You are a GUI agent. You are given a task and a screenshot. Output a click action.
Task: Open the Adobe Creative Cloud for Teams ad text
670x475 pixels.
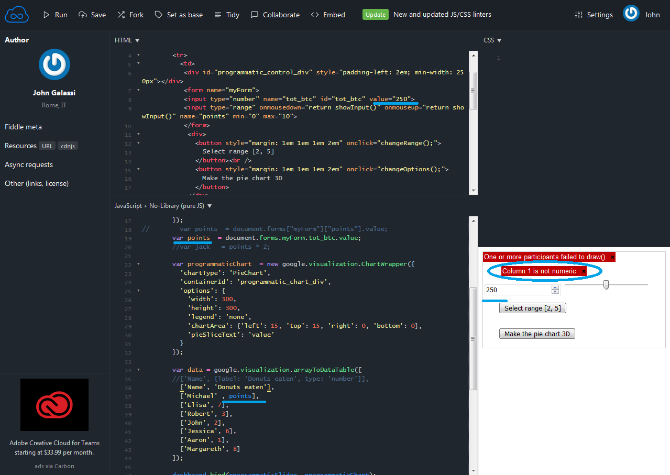tap(54, 447)
